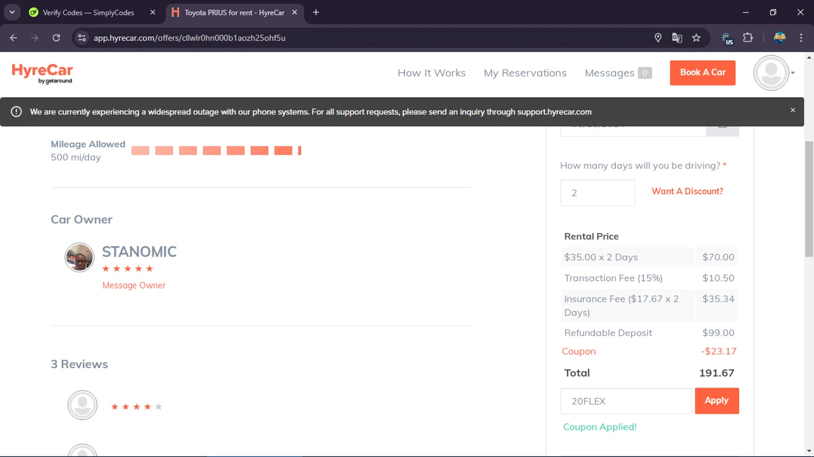Image resolution: width=814 pixels, height=457 pixels.
Task: Click the $35.00 x 2 Days row
Action: point(650,257)
